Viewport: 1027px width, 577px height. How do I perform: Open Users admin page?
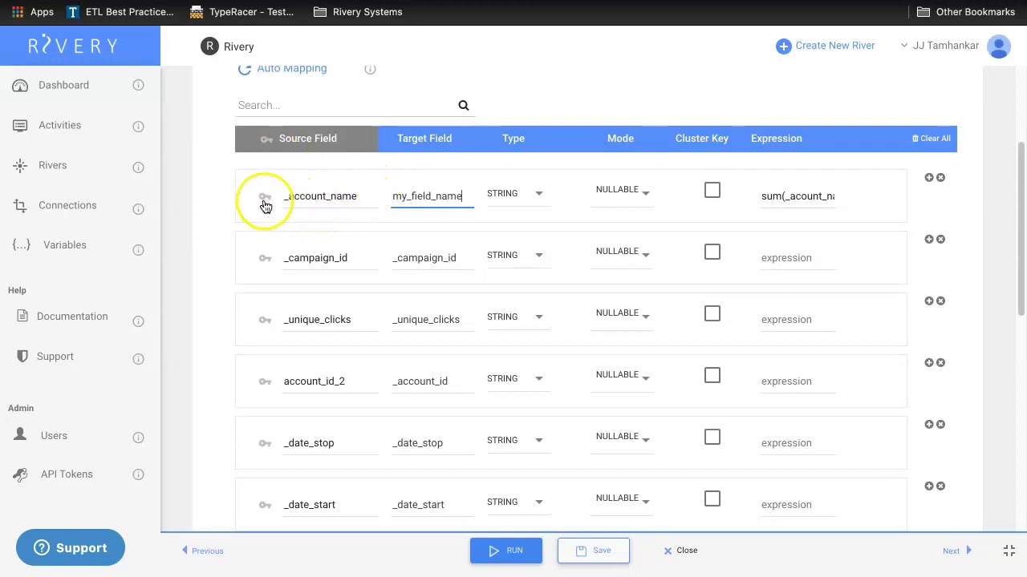(x=54, y=435)
